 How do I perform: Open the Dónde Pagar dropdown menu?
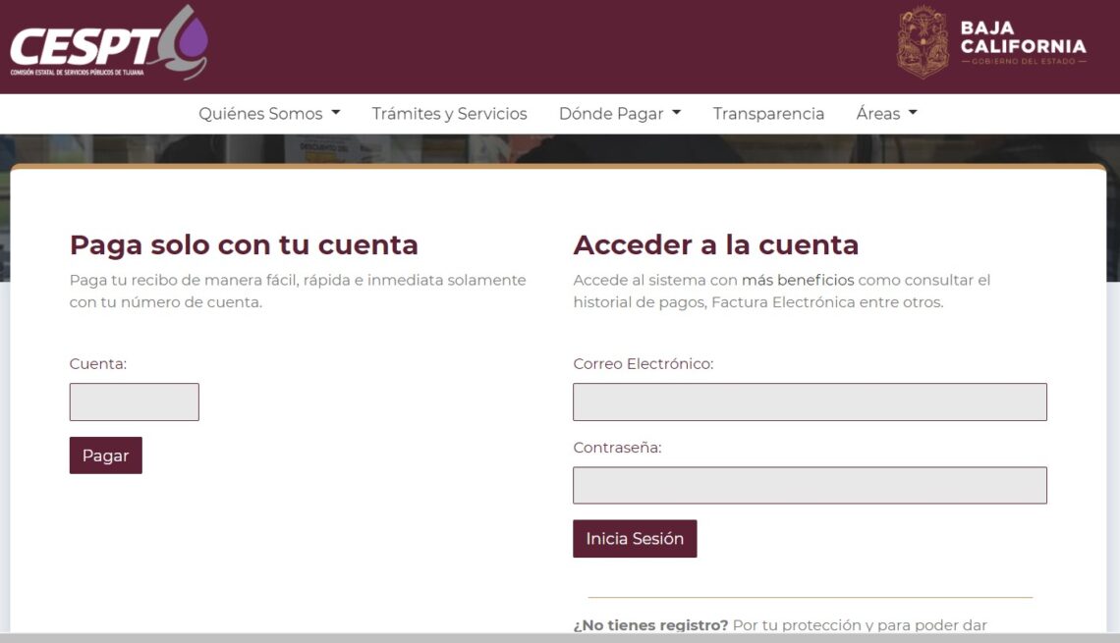619,114
